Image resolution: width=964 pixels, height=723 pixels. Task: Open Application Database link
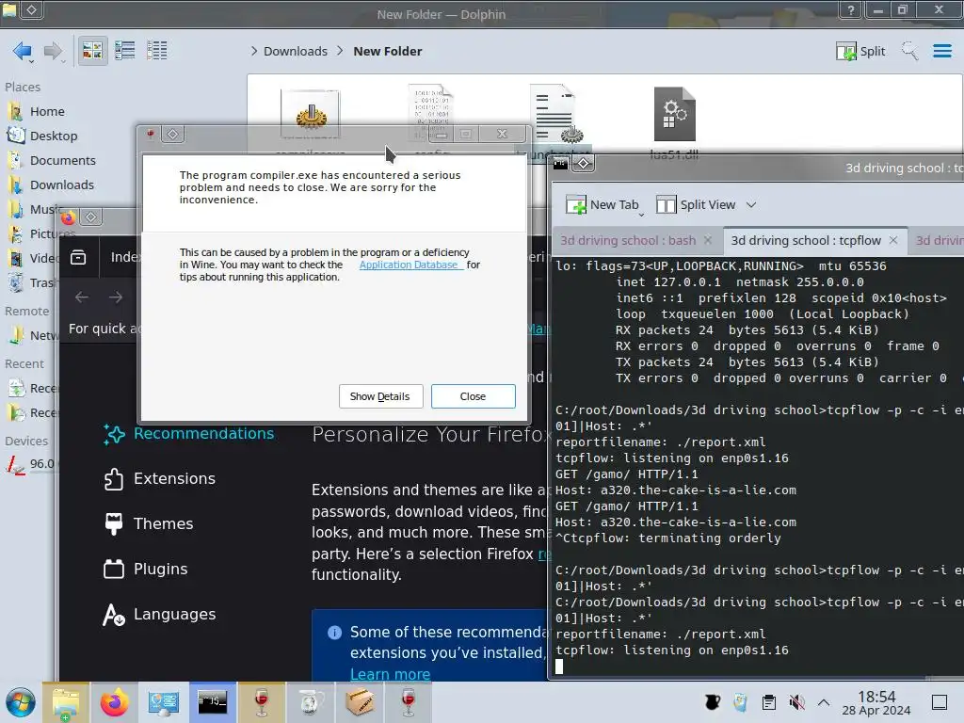coord(410,265)
